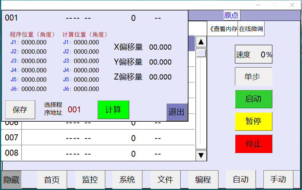The image size is (302, 190).
Task: Select the 手动 manual mode tab
Action: pyautogui.click(x=278, y=180)
